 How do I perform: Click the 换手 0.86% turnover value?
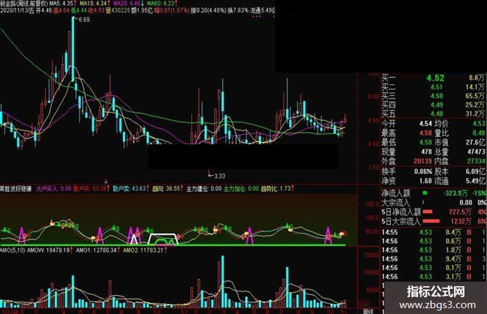423,171
